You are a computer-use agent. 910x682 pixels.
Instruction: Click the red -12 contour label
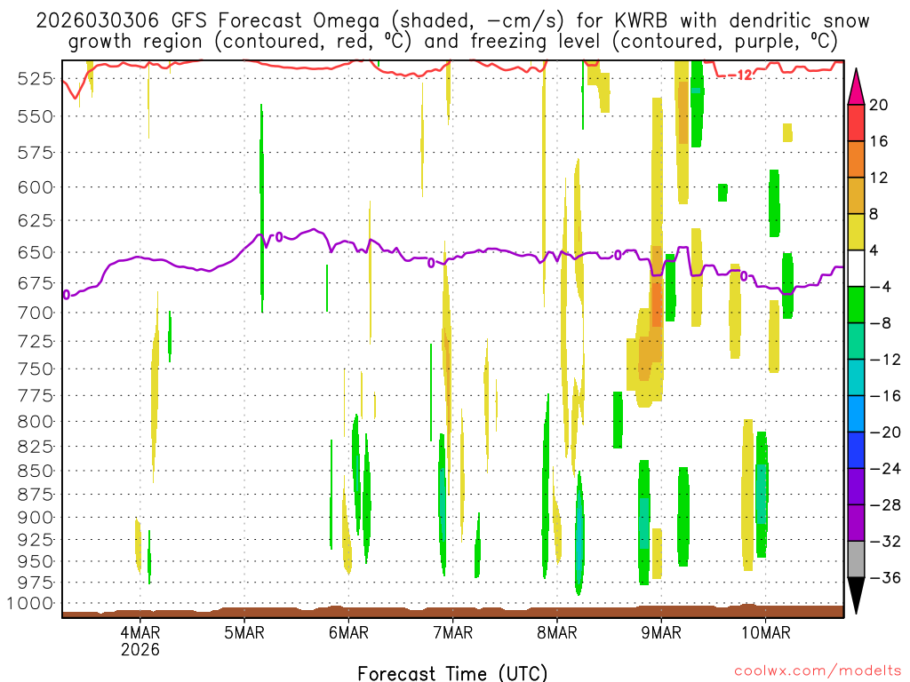740,75
